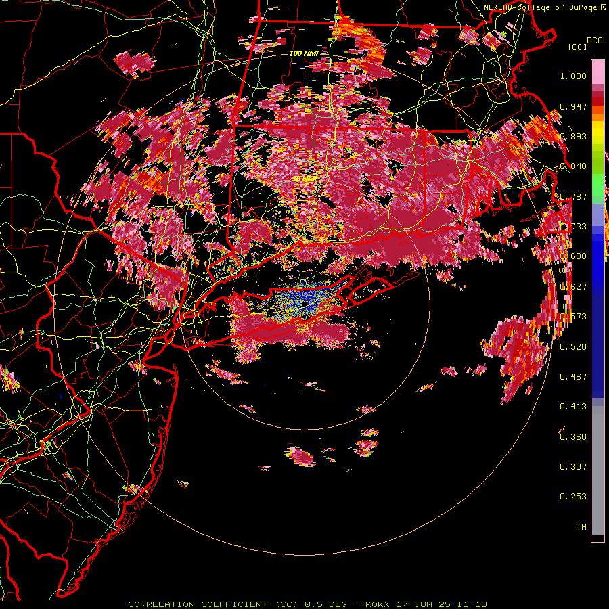
Task: Click the 0.467 scale value
Action: 573,376
